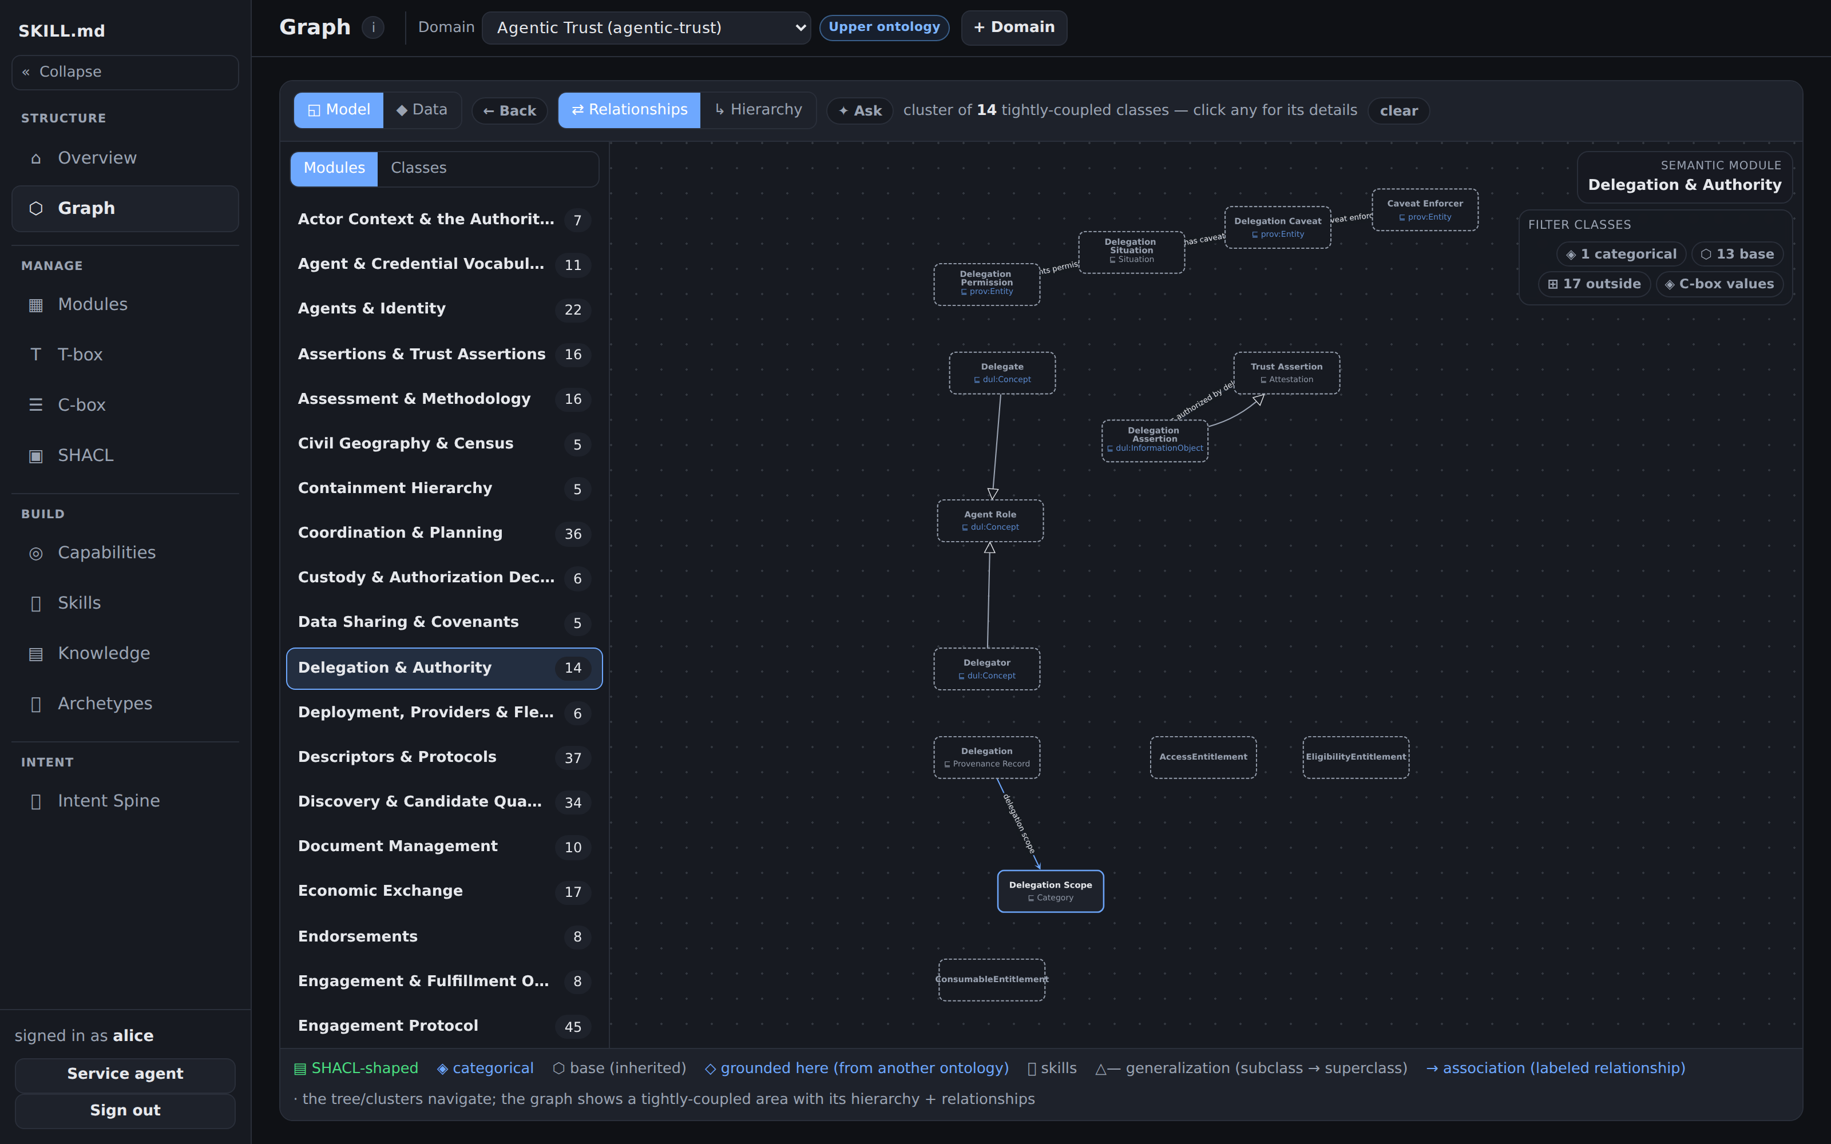Toggle the '17 outside' filter chip
This screenshot has height=1144, width=1831.
click(x=1594, y=284)
